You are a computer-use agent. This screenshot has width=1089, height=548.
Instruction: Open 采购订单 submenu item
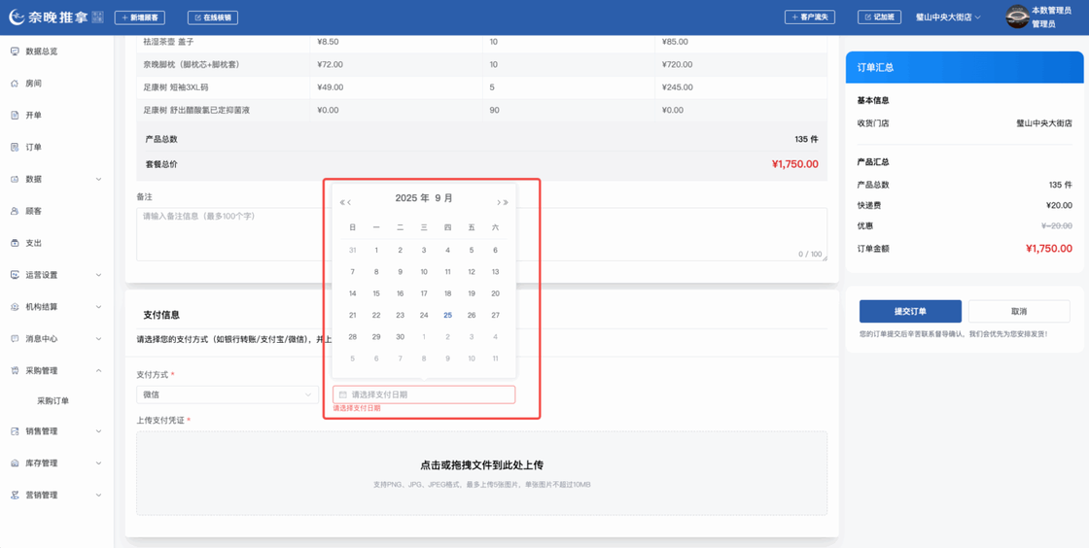coord(53,400)
